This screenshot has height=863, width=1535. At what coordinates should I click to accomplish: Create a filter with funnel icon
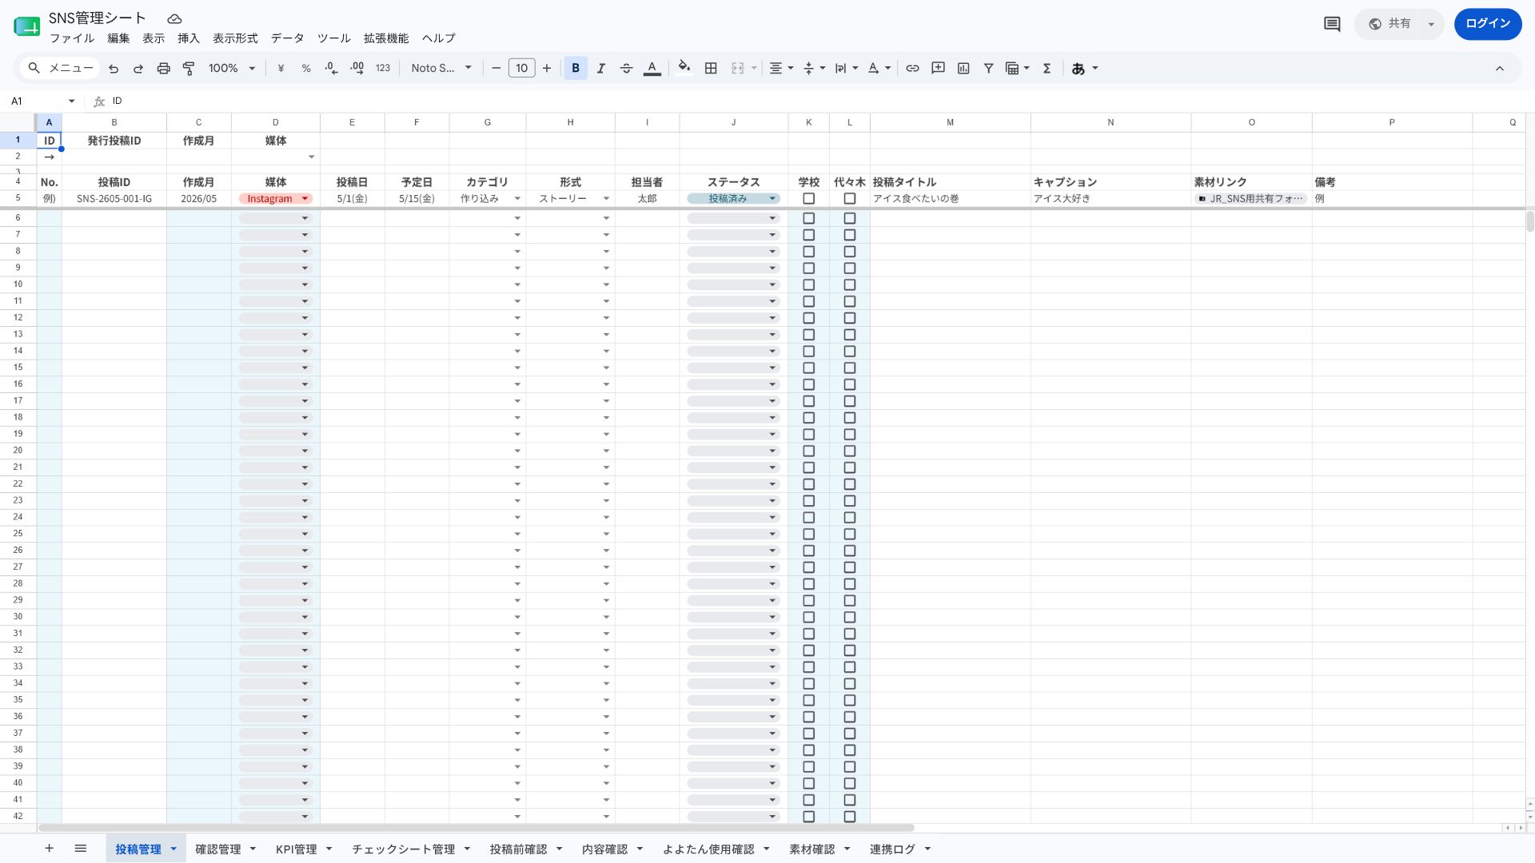pyautogui.click(x=989, y=69)
